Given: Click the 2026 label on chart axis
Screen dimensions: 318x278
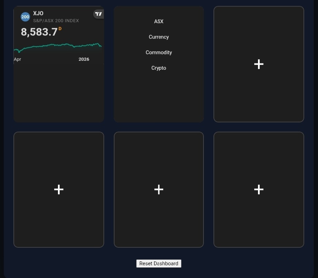Looking at the screenshot, I should pyautogui.click(x=84, y=59).
